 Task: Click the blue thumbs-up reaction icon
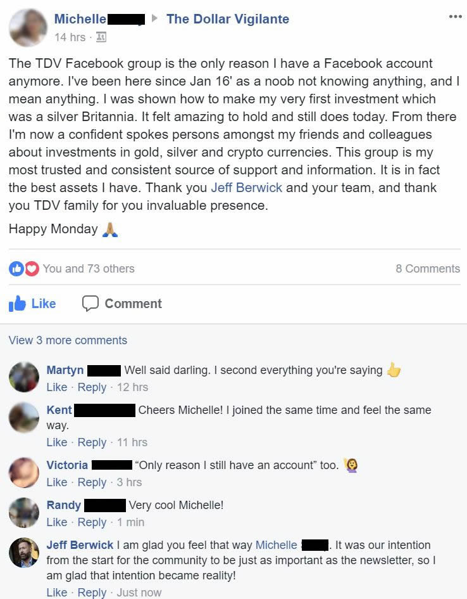[16, 269]
